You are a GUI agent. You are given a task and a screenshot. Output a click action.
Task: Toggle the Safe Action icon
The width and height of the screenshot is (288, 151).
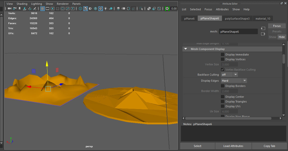[68, 9]
